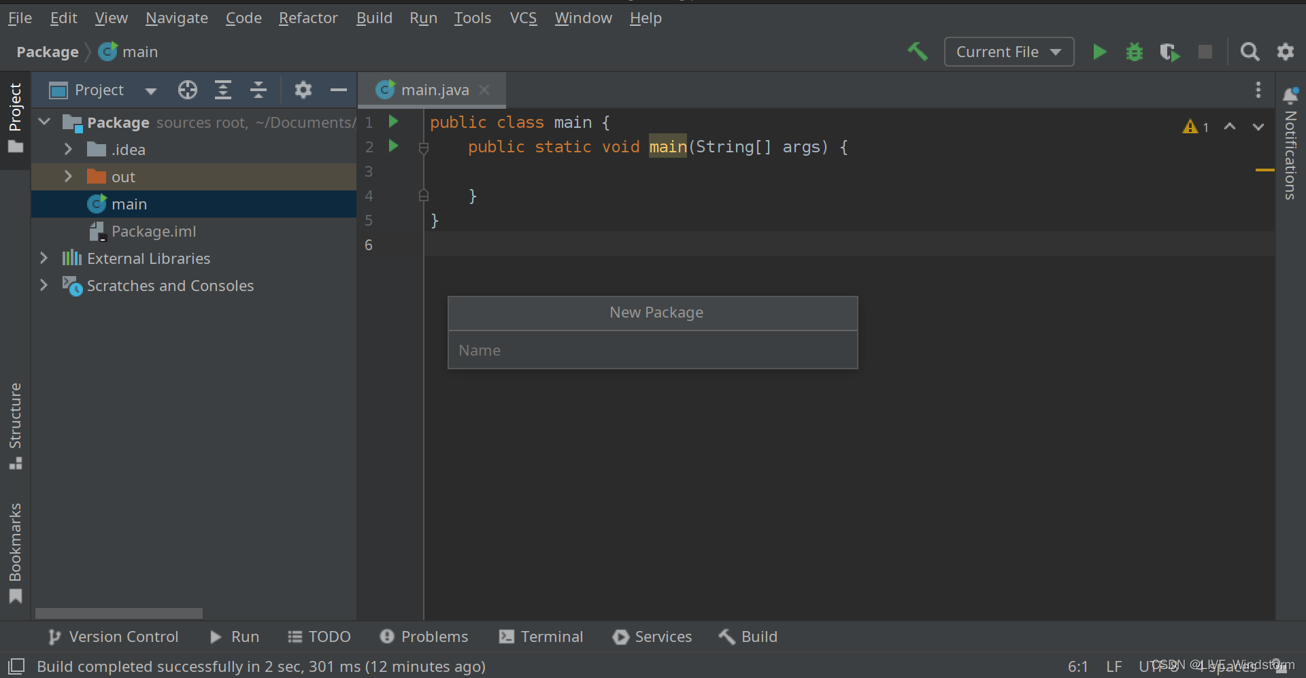Go to previous highlighted error arrow
Viewport: 1306px width, 678px height.
pos(1230,126)
